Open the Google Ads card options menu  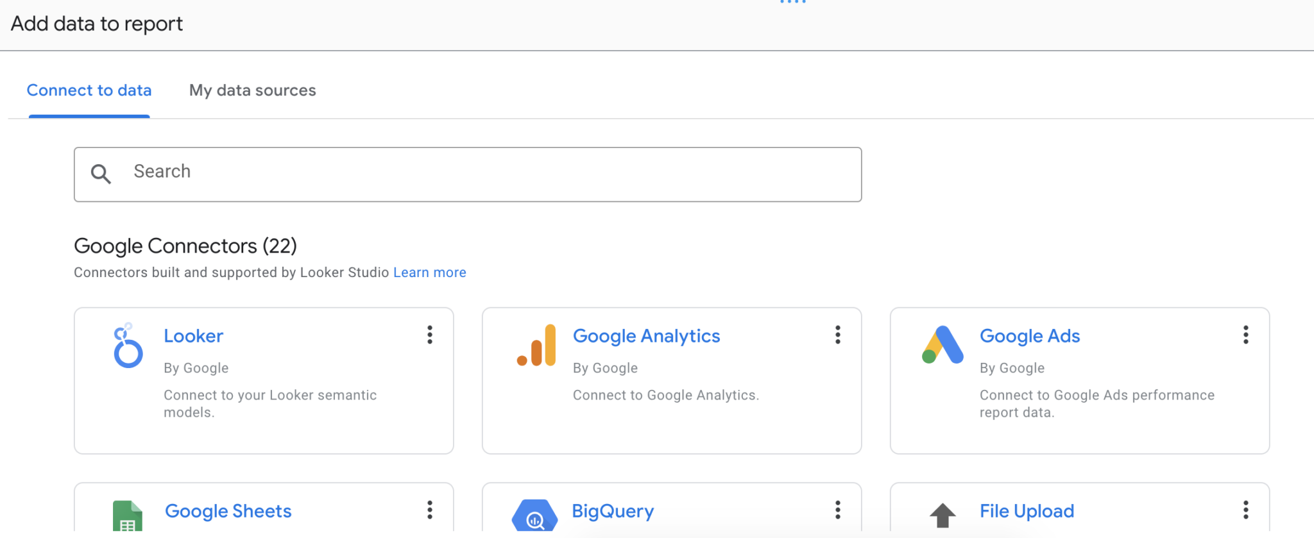coord(1245,335)
